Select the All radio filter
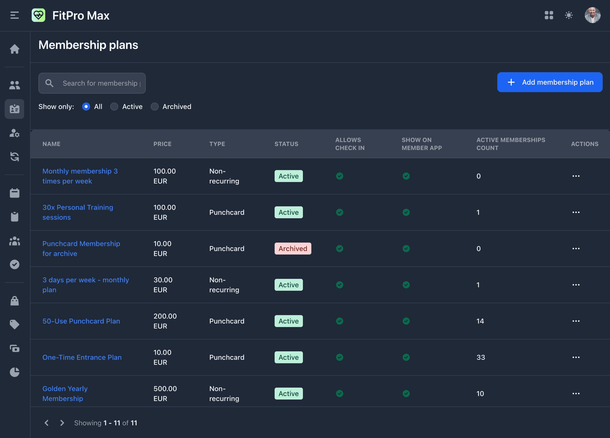The height and width of the screenshot is (438, 610). (x=86, y=107)
